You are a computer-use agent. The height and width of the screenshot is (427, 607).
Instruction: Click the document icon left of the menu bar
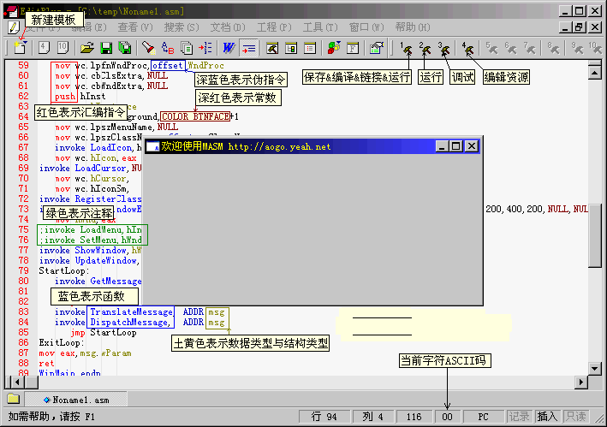[x=13, y=27]
